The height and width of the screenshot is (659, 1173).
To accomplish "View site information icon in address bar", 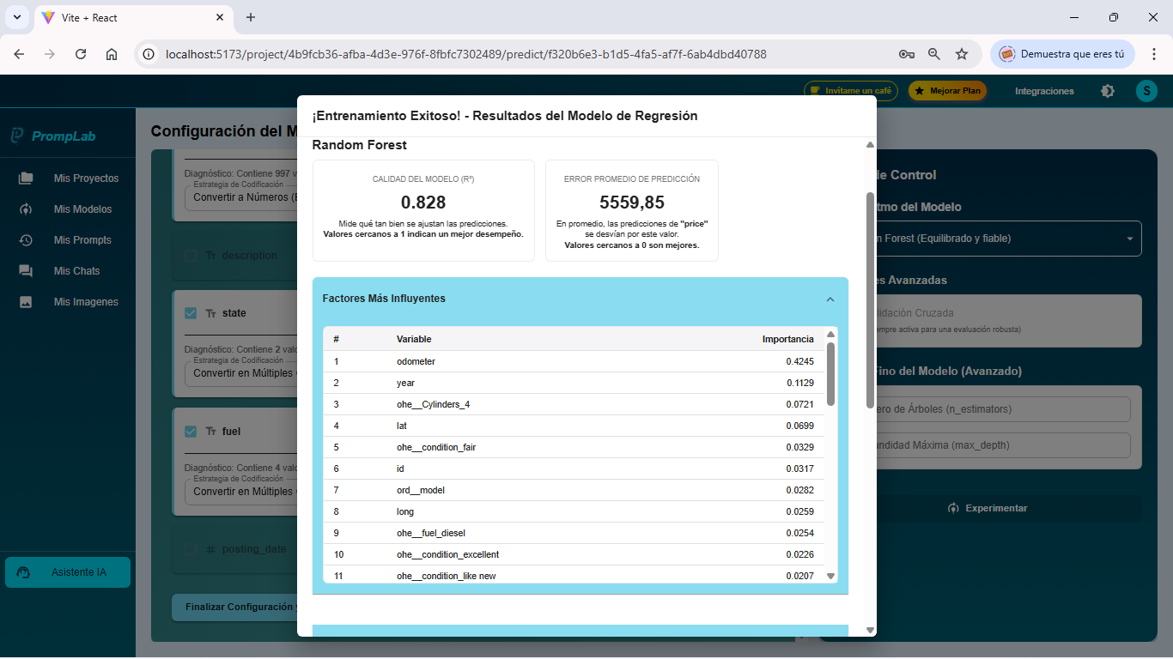I will pyautogui.click(x=149, y=54).
